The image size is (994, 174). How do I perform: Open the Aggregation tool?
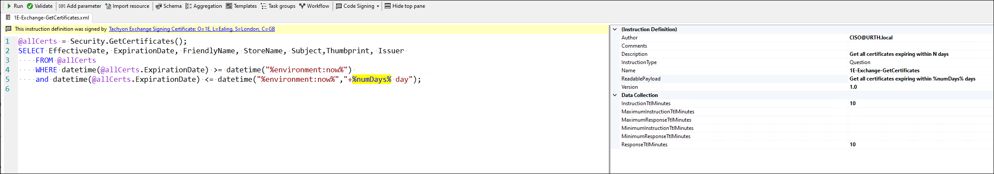(x=203, y=6)
